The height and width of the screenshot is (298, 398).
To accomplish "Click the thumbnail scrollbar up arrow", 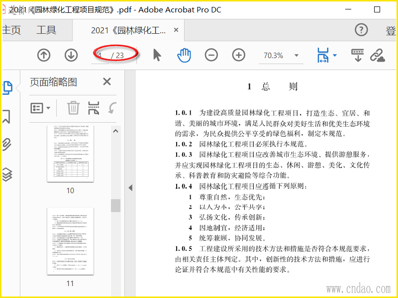I will (116, 131).
